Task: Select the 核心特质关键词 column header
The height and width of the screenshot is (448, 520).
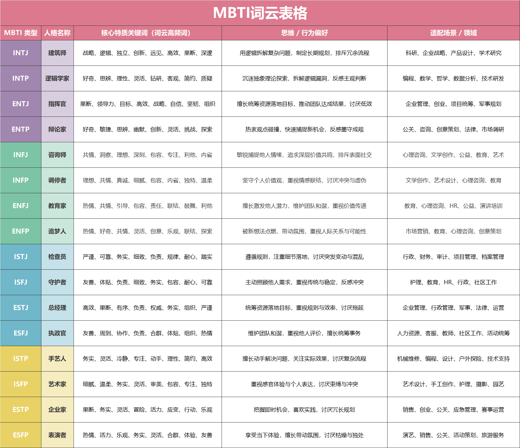Action: [x=147, y=33]
